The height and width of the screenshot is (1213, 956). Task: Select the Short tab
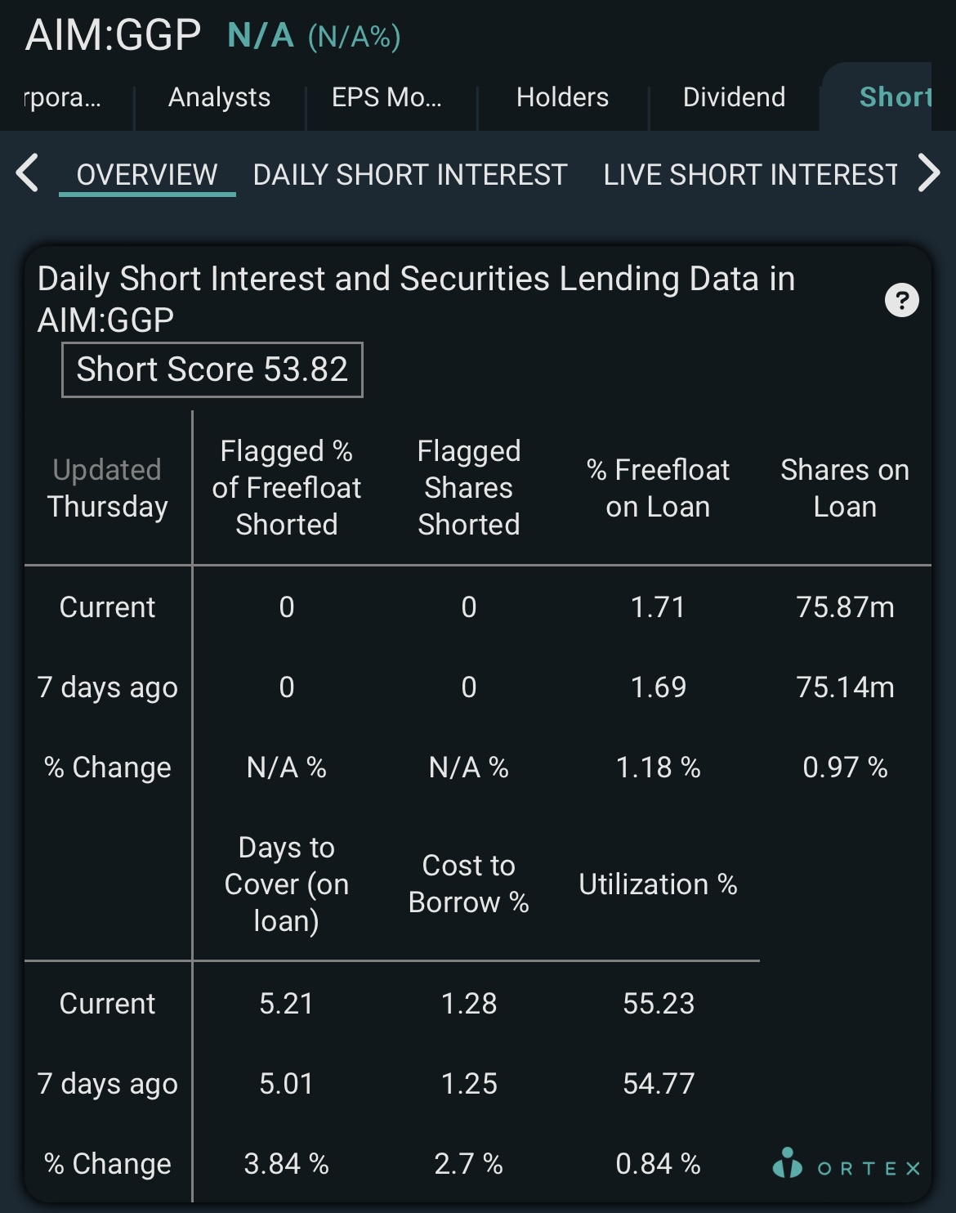(x=896, y=97)
